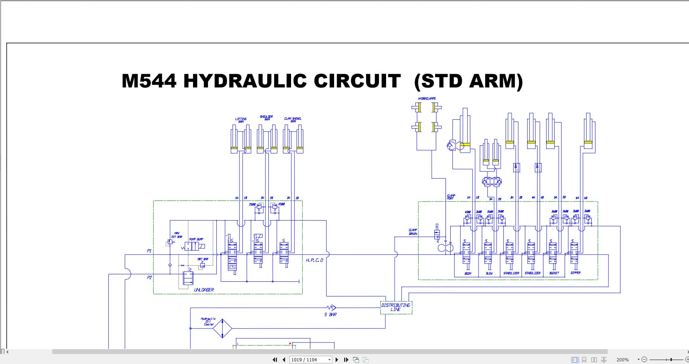
Task: Select single page view mode
Action: point(575,360)
